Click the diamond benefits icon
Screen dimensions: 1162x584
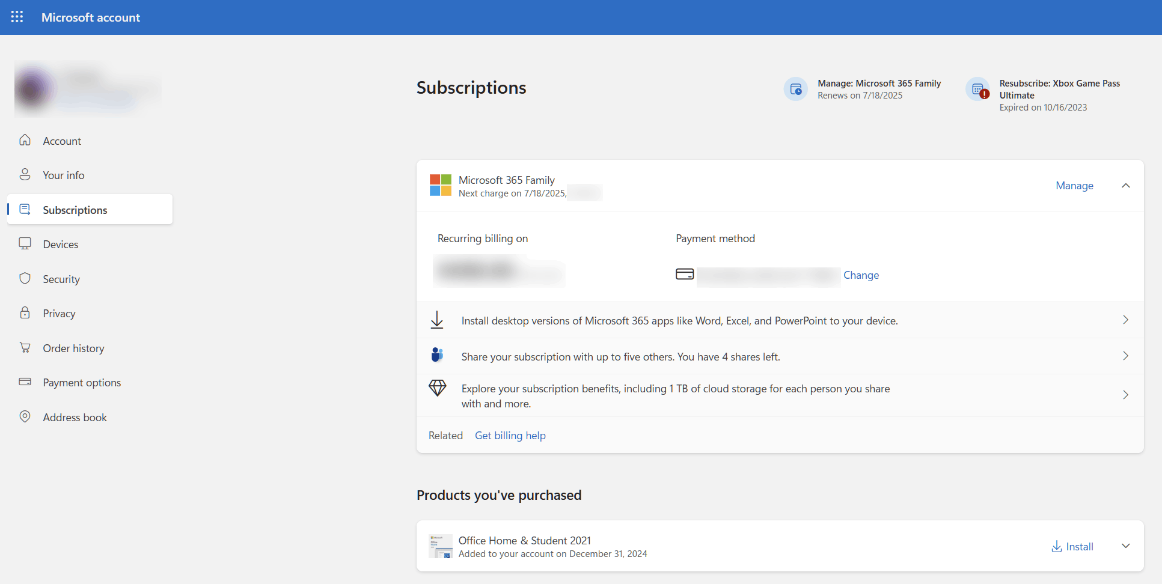[x=437, y=388]
